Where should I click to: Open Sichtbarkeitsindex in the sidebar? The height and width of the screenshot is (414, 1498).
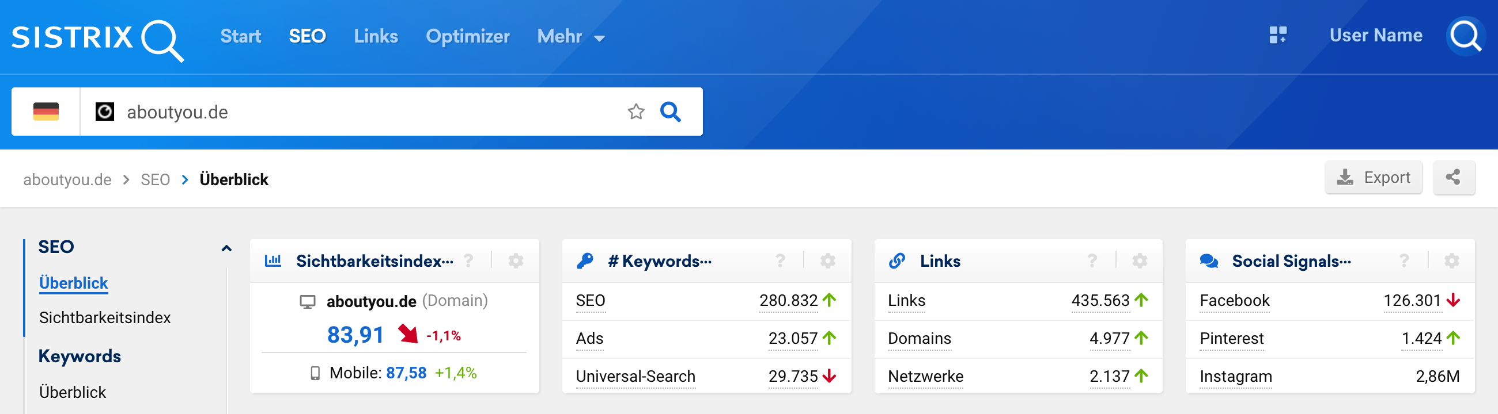tap(105, 317)
